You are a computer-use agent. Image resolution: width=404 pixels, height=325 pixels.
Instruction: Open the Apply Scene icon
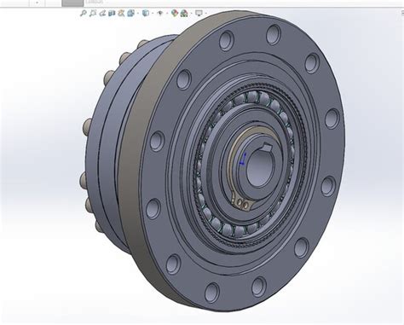tap(184, 13)
